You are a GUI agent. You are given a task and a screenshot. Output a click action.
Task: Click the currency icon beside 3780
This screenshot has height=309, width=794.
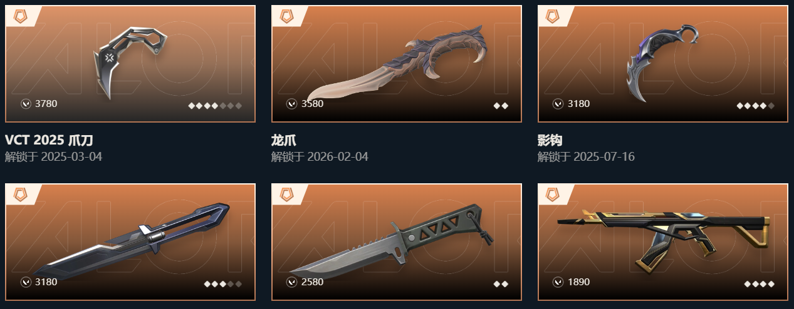(26, 104)
